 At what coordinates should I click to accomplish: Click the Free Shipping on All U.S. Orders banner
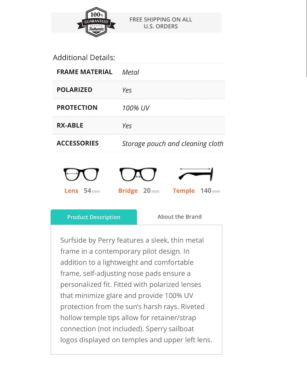(x=136, y=22)
